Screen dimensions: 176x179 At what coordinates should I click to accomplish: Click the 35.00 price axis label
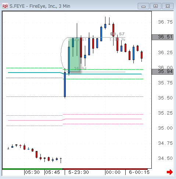coord(165,128)
